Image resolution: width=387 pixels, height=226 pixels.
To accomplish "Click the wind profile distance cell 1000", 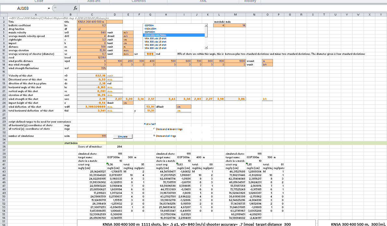I will [235, 61].
